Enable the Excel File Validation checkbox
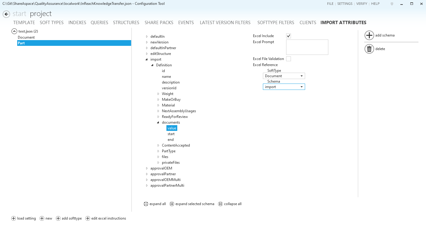The width and height of the screenshot is (426, 228). tap(289, 59)
